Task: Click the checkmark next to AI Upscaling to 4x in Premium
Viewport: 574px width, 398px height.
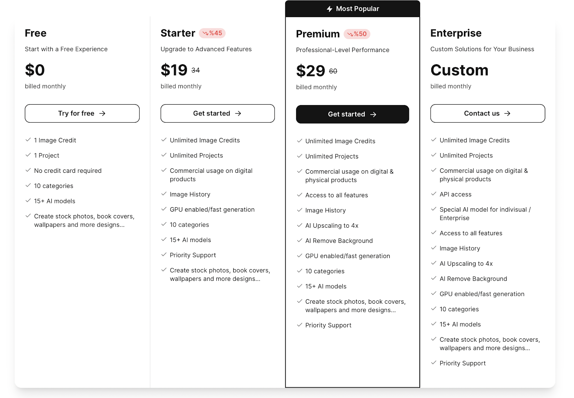Action: point(300,225)
